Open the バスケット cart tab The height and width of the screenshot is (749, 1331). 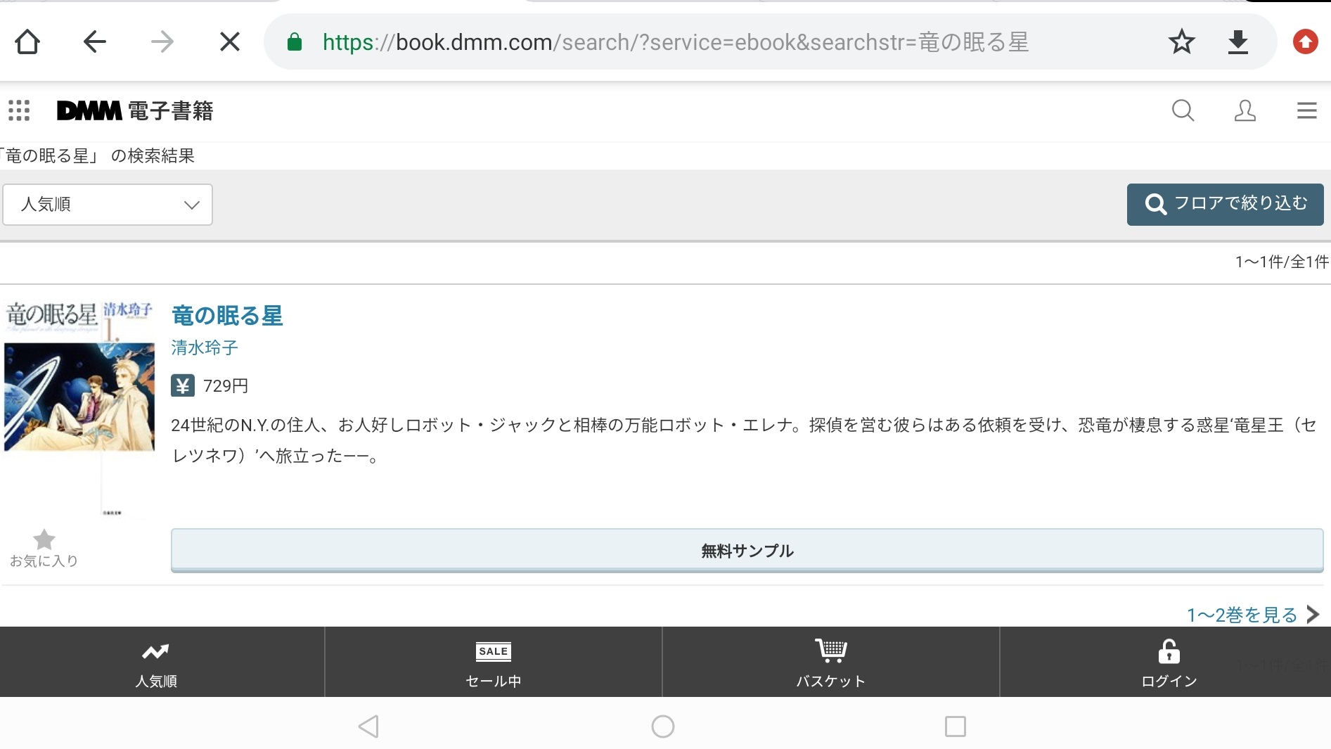coord(830,662)
